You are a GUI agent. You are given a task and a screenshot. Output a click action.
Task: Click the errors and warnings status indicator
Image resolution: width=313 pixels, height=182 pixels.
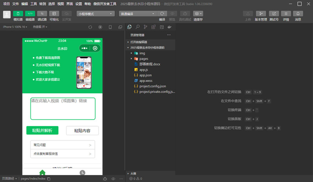[136, 178]
